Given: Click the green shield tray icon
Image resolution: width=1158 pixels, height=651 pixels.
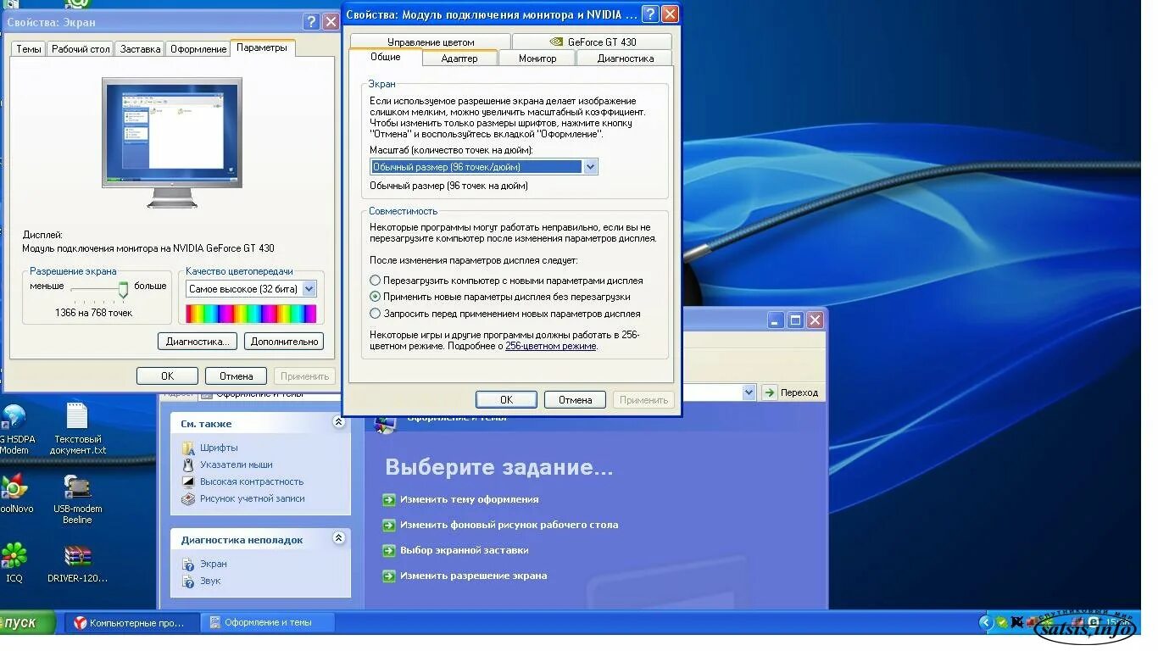Looking at the screenshot, I should [1002, 622].
